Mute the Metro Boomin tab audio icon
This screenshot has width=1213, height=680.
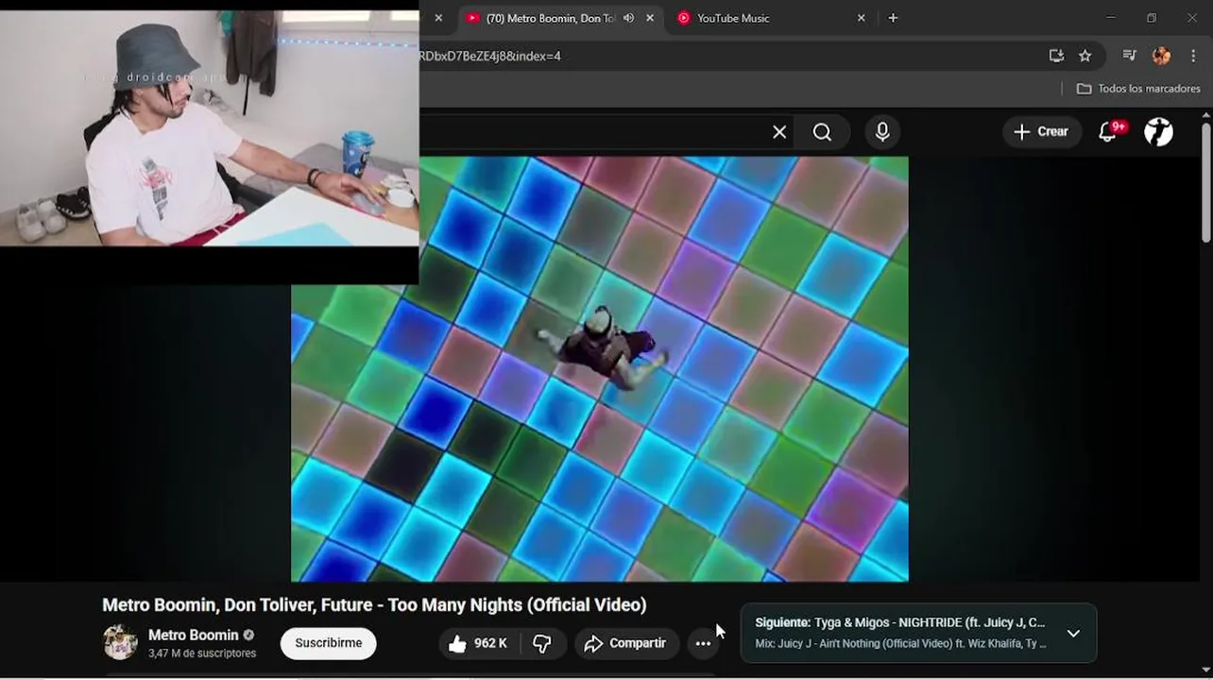click(x=628, y=18)
